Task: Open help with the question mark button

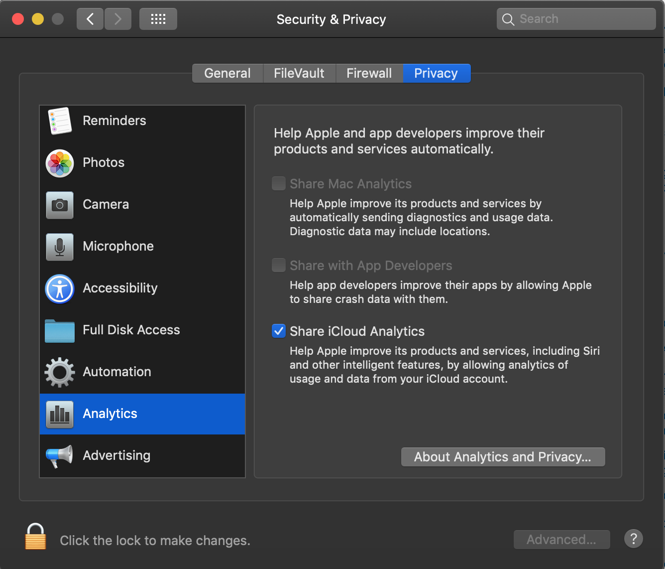Action: 634,539
